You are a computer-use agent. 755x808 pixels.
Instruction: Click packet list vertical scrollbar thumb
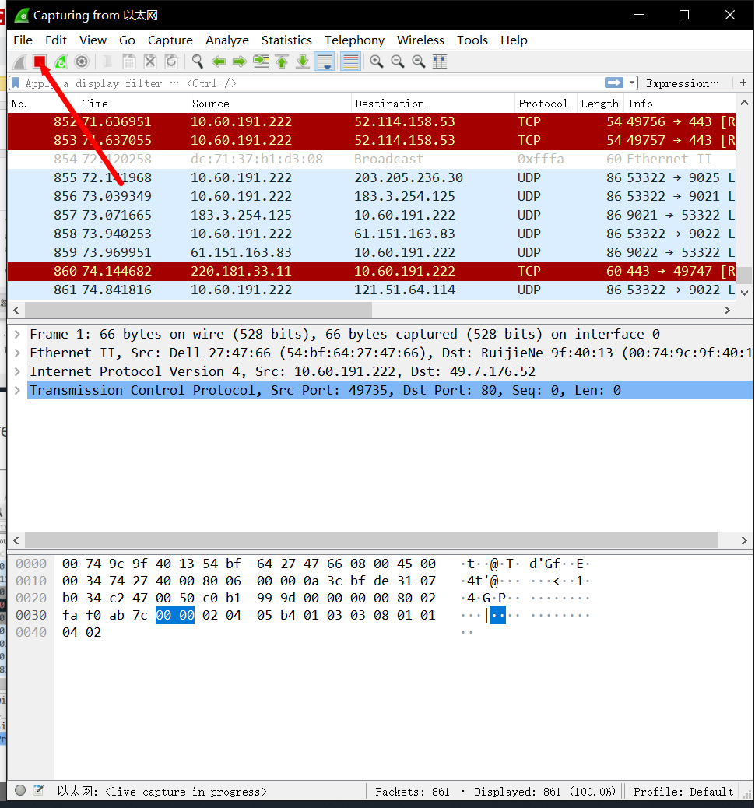point(743,276)
